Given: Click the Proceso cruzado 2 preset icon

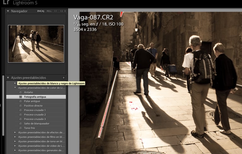Looking at the screenshot, I should (x=20, y=115).
